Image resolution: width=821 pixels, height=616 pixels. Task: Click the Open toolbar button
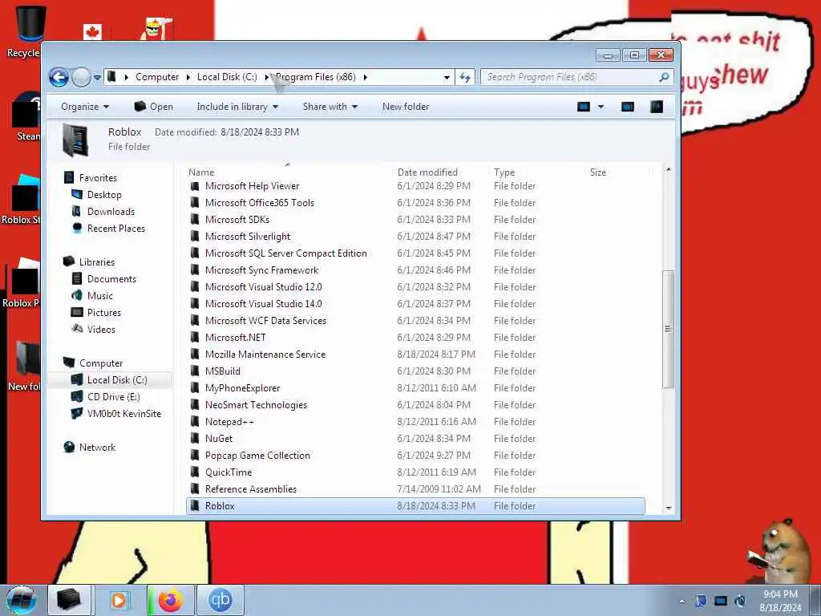(x=153, y=107)
